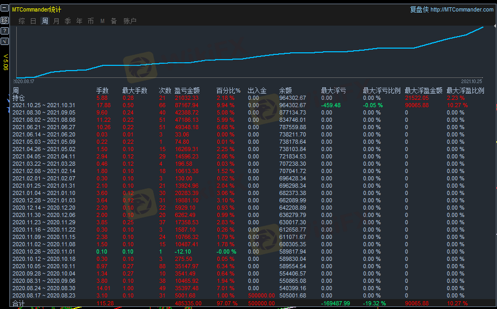Open the http://MTCommander.com link
The image size is (497, 309).
tap(461, 9)
